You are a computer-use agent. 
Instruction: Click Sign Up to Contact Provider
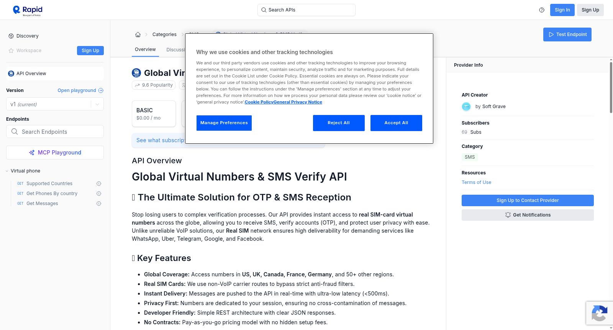click(528, 200)
